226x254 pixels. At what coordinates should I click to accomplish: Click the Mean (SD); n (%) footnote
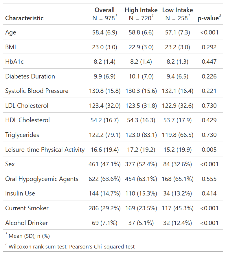click(29, 236)
